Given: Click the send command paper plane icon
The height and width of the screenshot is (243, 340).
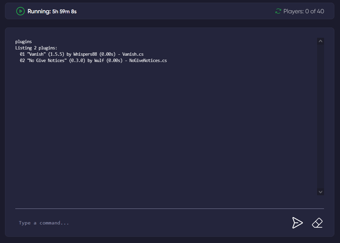Looking at the screenshot, I should pyautogui.click(x=297, y=223).
